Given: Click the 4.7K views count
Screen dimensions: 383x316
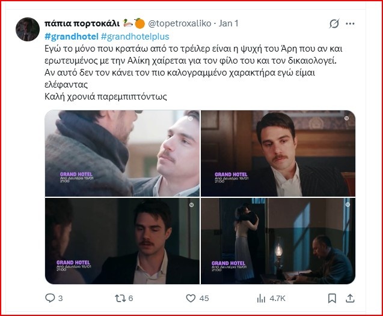Looking at the screenshot, I should point(277,298).
